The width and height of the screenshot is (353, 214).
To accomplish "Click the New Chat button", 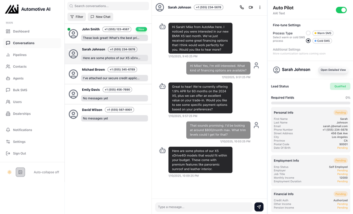I will click(x=100, y=17).
